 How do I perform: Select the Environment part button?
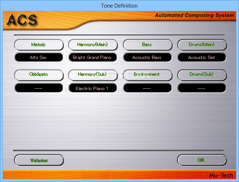[x=147, y=75]
